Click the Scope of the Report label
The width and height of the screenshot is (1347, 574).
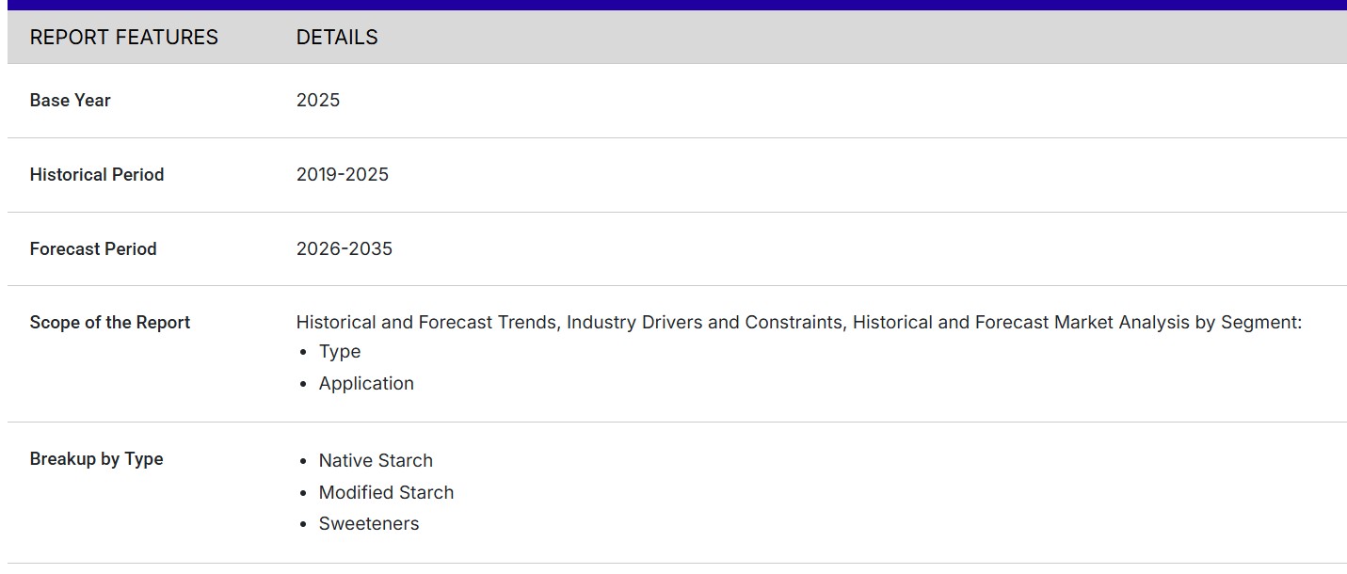pos(109,323)
